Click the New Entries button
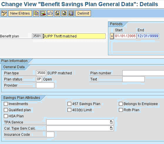164x144 pixels. pos(20,13)
